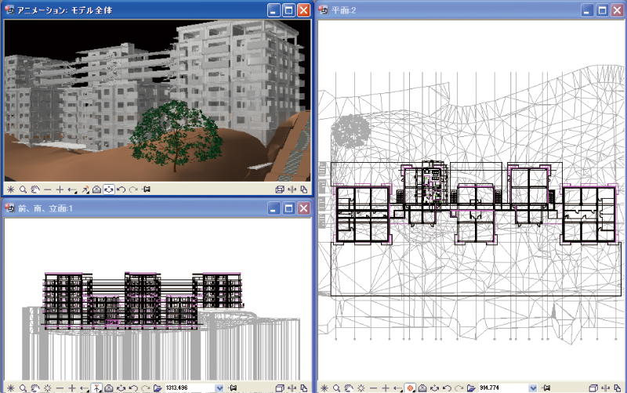Click 3D box icon in elevation window
Screen dimensions: 627x393
tap(280, 388)
